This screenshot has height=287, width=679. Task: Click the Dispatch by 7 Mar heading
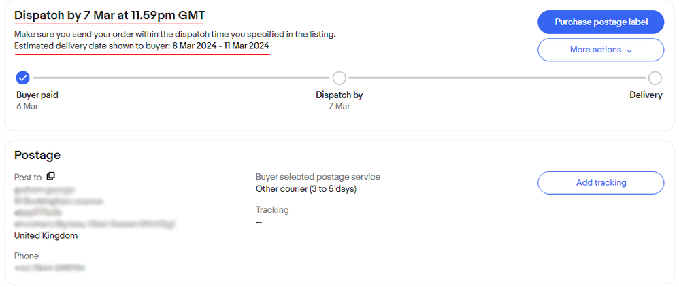(x=110, y=16)
